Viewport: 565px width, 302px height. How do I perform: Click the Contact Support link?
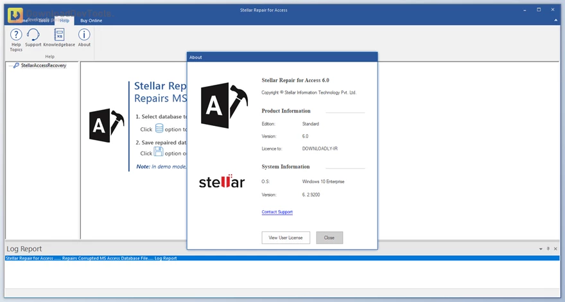pos(277,212)
